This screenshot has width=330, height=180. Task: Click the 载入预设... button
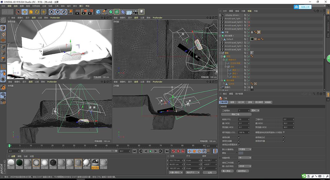[x=227, y=171]
